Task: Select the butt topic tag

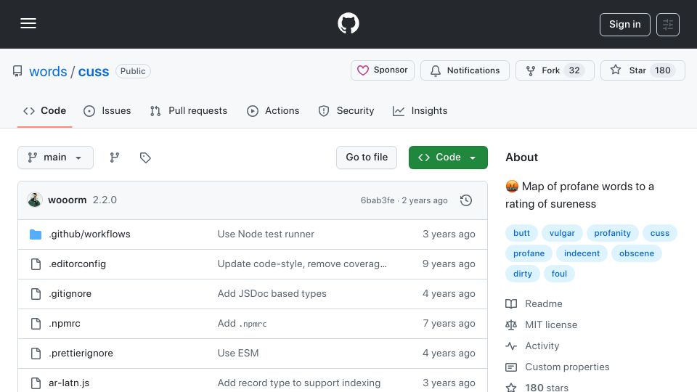Action: click(x=521, y=233)
